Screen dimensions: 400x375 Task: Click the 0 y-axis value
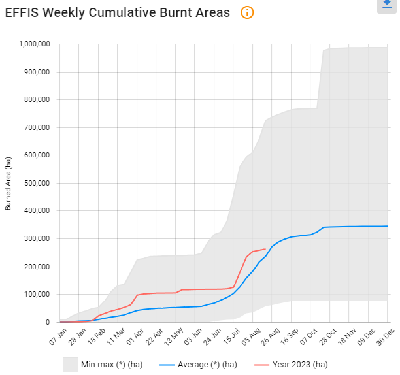48,322
